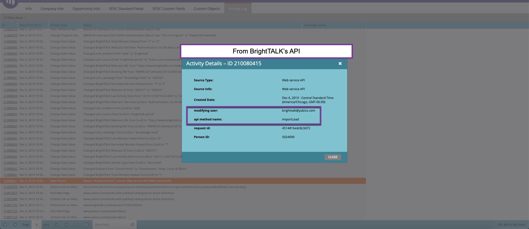
Task: Go to the first page of the grid
Action: pos(5,225)
